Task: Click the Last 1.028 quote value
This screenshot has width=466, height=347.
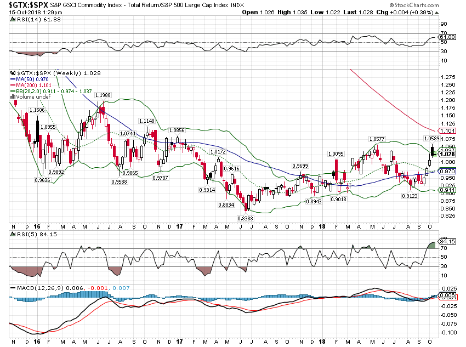Action: (x=358, y=13)
